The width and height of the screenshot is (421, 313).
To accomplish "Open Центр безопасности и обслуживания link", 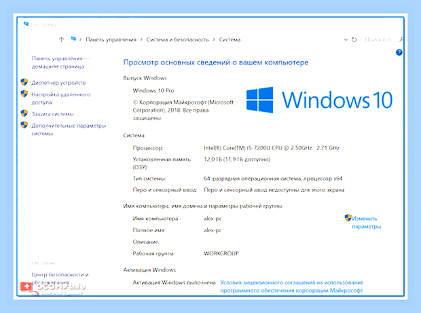I will (x=60, y=278).
